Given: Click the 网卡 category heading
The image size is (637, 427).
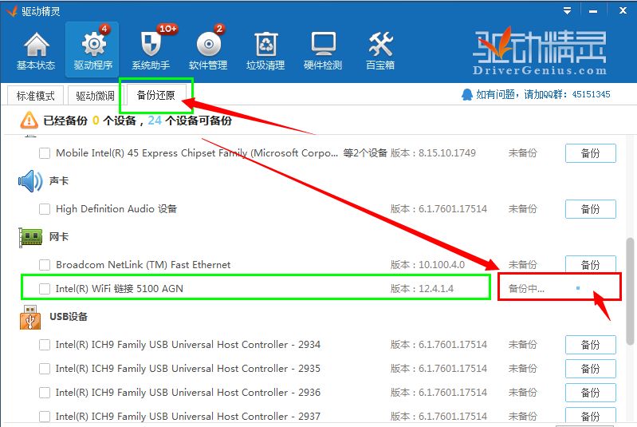Looking at the screenshot, I should pos(59,237).
